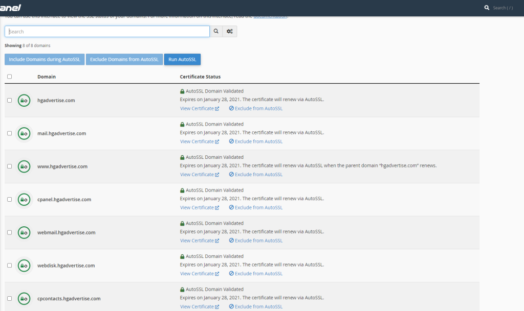Focus the domain search input field
The width and height of the screenshot is (524, 311).
click(107, 32)
